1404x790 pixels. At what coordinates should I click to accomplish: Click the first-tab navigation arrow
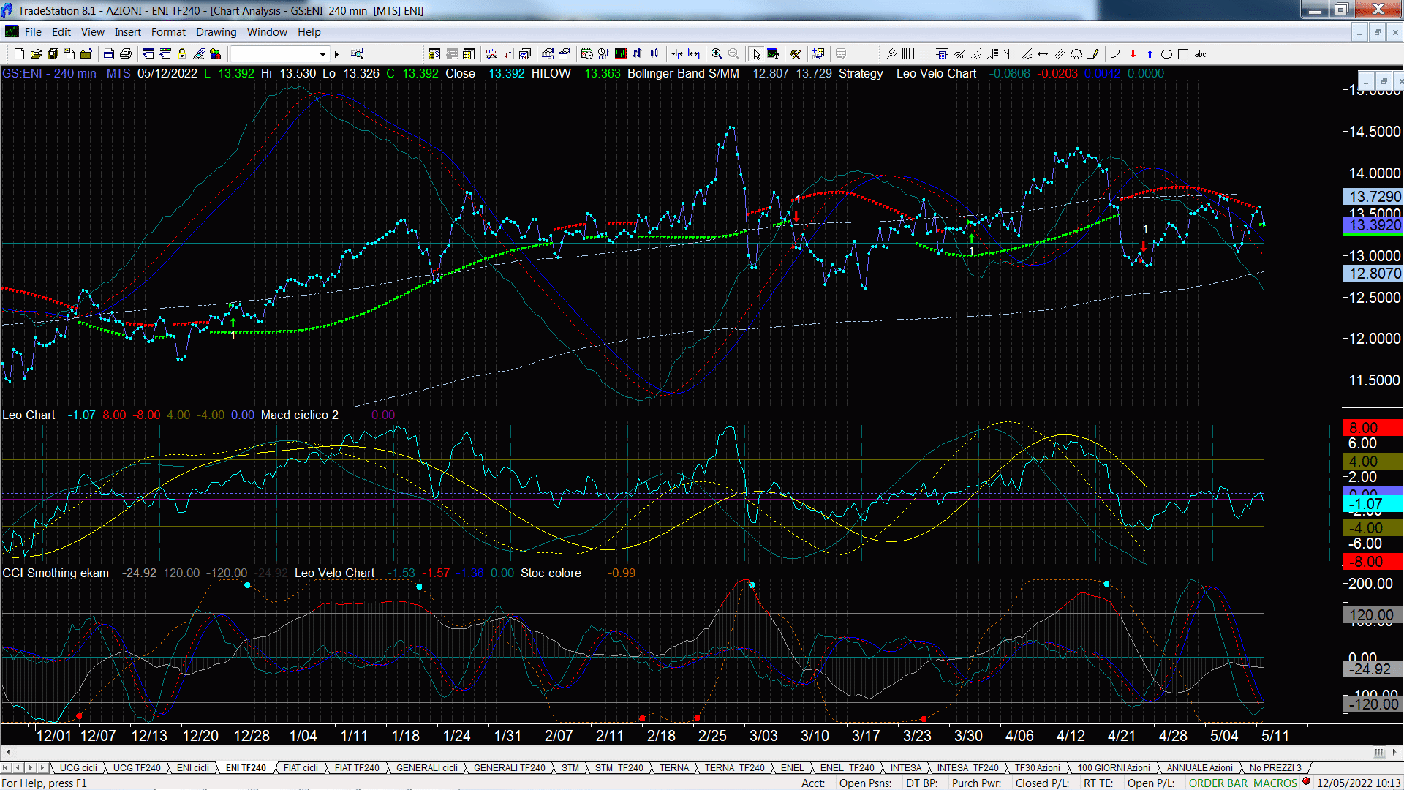6,767
